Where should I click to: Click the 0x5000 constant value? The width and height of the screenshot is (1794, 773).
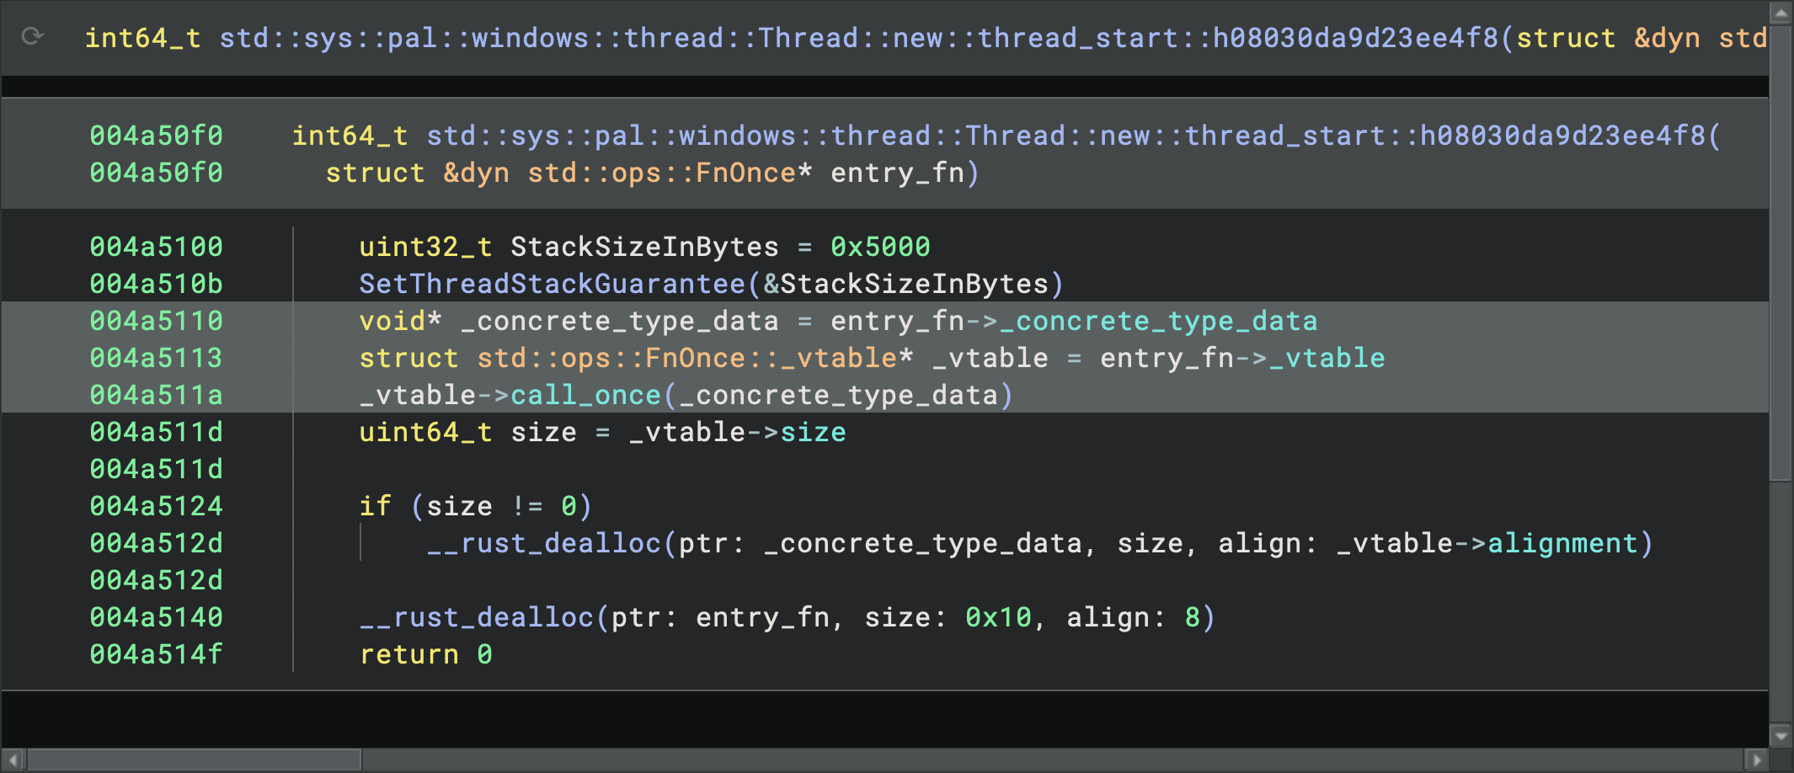tap(880, 247)
